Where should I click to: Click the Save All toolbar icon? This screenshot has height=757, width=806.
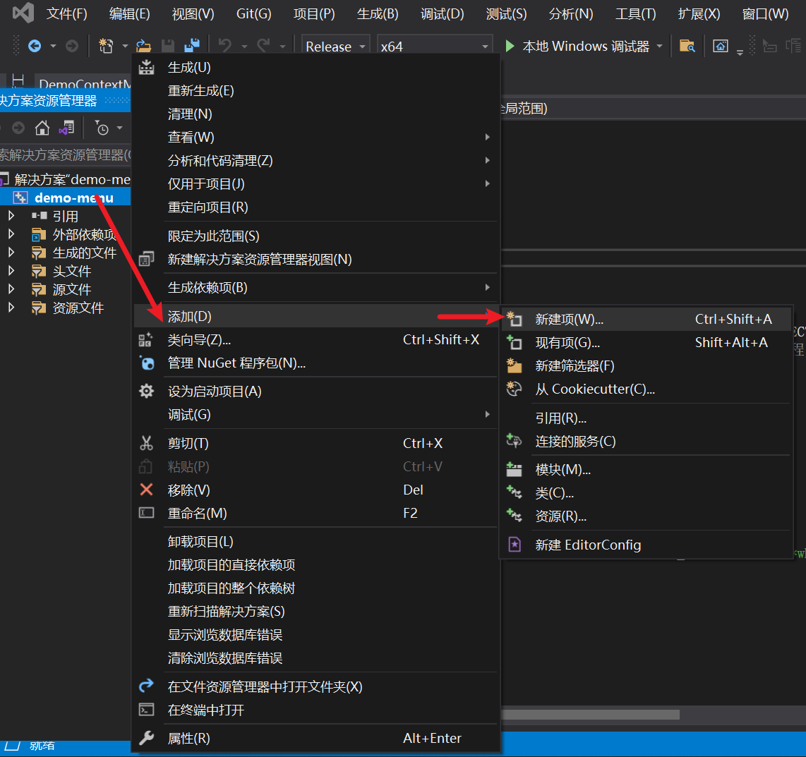click(x=191, y=47)
